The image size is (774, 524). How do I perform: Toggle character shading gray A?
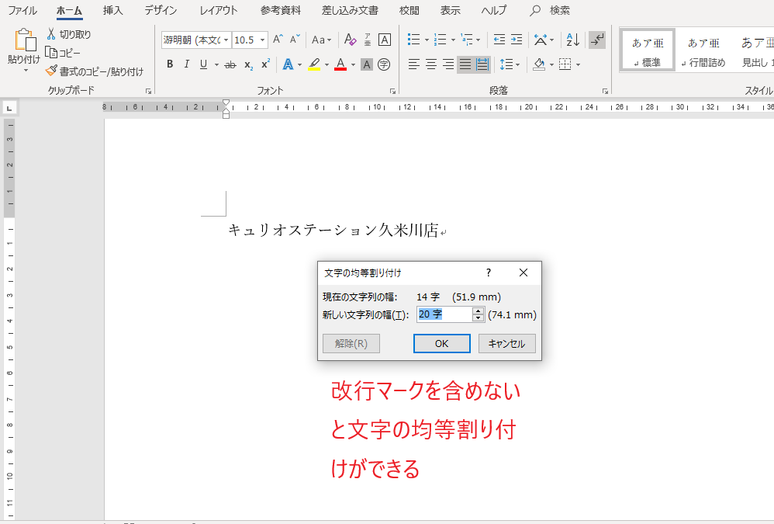pyautogui.click(x=366, y=64)
